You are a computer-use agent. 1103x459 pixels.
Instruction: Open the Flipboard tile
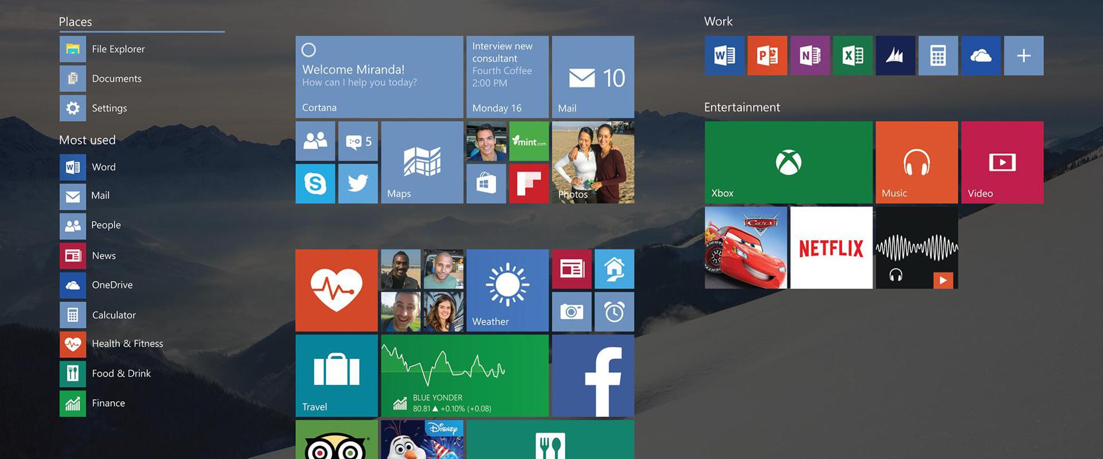coord(529,184)
